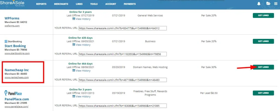The width and height of the screenshot is (280, 111).
Task: Open the WPForms merchant name link
Action: click(x=12, y=18)
